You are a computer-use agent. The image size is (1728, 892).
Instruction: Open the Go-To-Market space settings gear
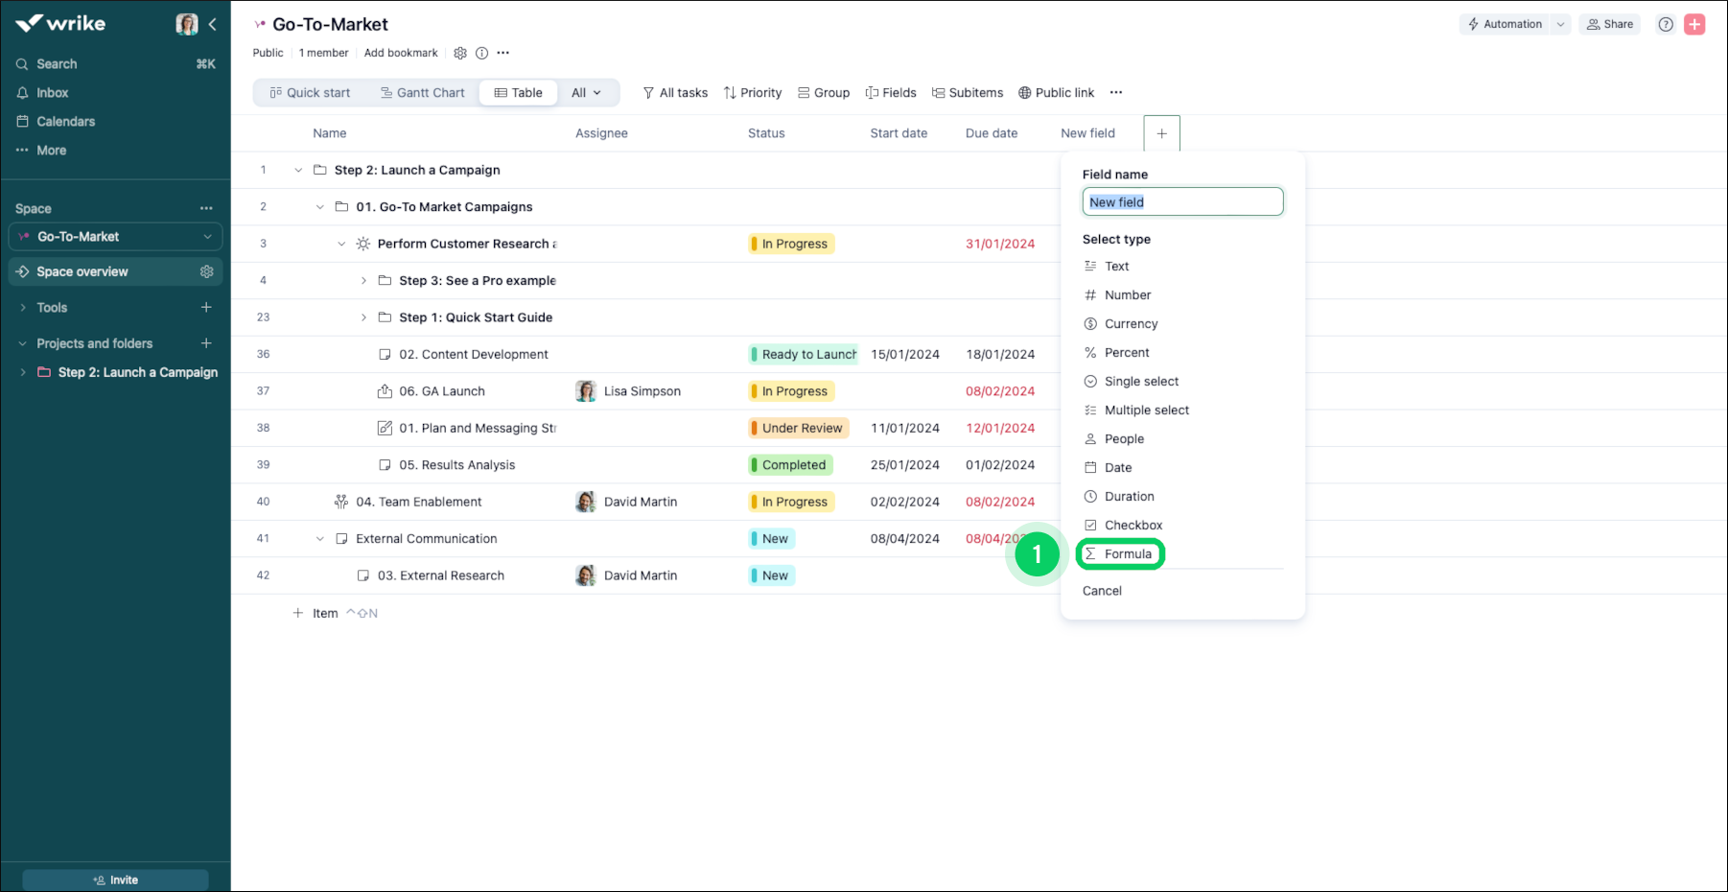tap(460, 53)
